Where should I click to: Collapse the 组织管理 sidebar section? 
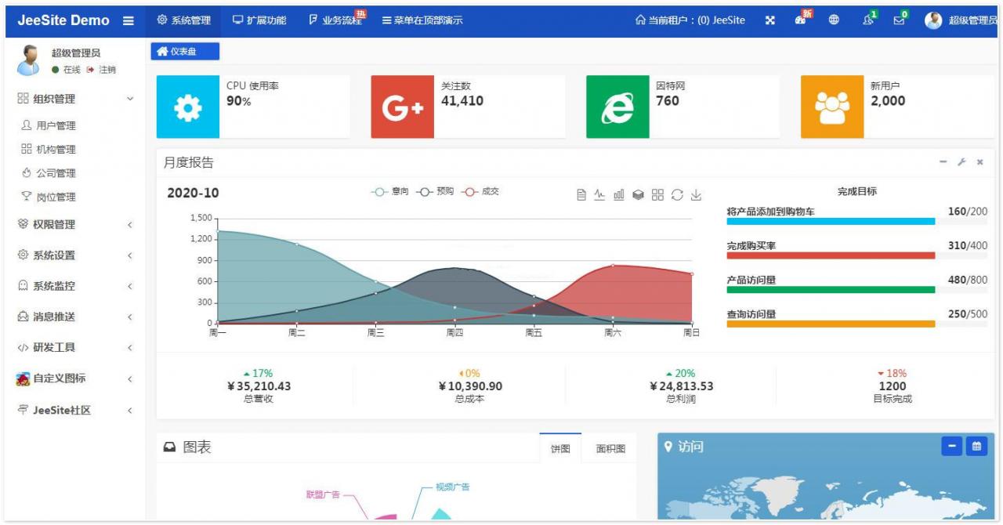pyautogui.click(x=45, y=100)
